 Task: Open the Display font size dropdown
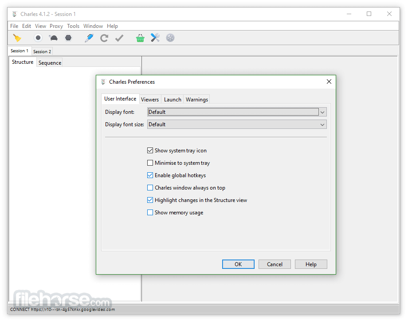[x=237, y=124]
